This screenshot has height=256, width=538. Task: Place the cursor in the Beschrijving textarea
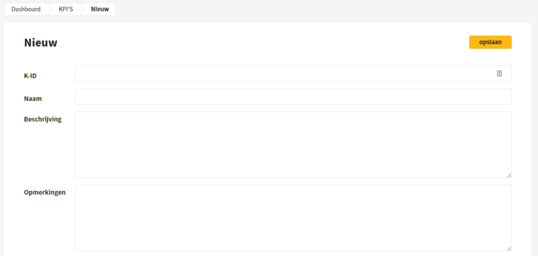point(293,144)
